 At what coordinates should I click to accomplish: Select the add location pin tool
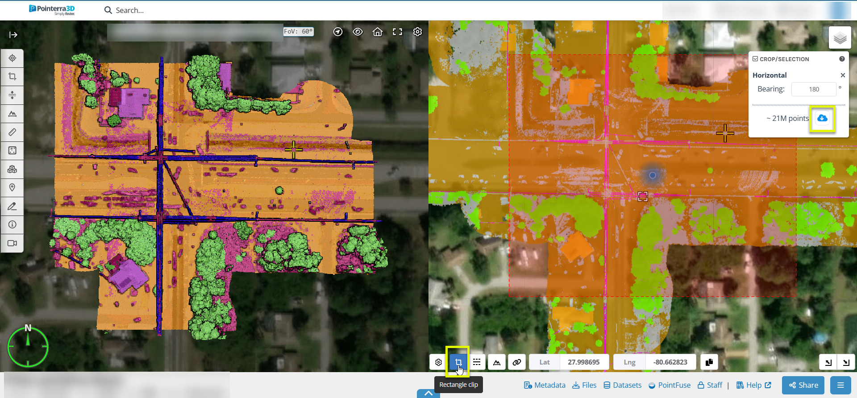(12, 187)
